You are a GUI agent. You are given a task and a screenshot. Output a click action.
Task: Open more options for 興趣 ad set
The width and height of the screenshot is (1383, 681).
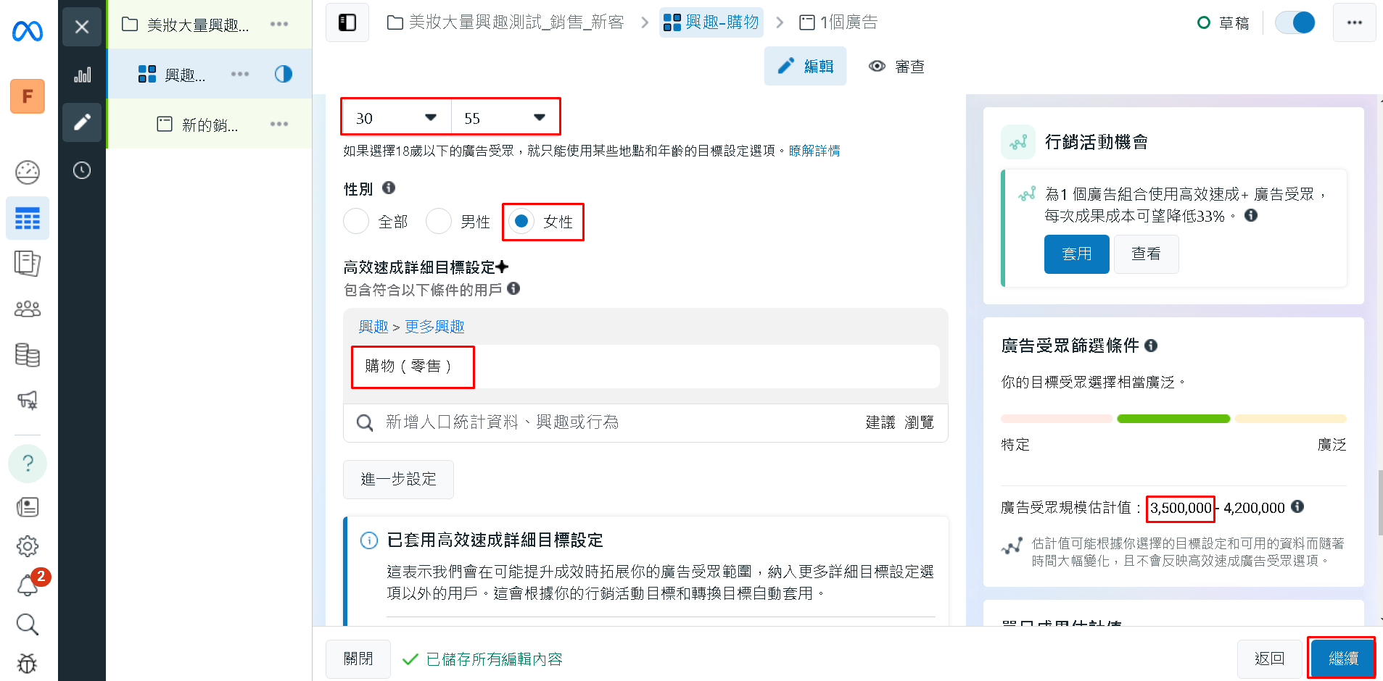coord(240,74)
